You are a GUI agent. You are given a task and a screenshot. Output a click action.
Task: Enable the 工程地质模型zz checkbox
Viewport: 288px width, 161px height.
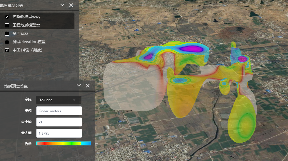pos(7,25)
